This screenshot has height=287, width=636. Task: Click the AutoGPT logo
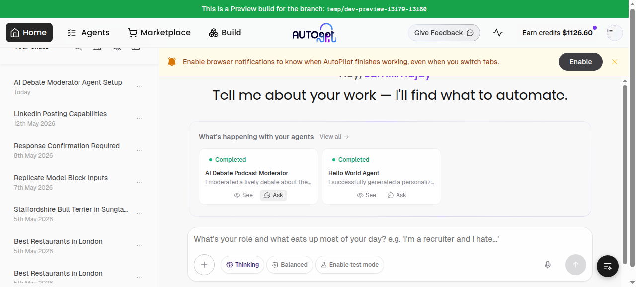tap(314, 33)
